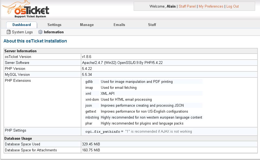260x160 pixels.
Task: Click the xml-dom extension name
Action: (x=92, y=100)
